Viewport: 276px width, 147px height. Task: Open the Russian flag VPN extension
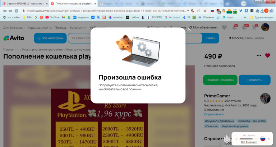(212, 11)
